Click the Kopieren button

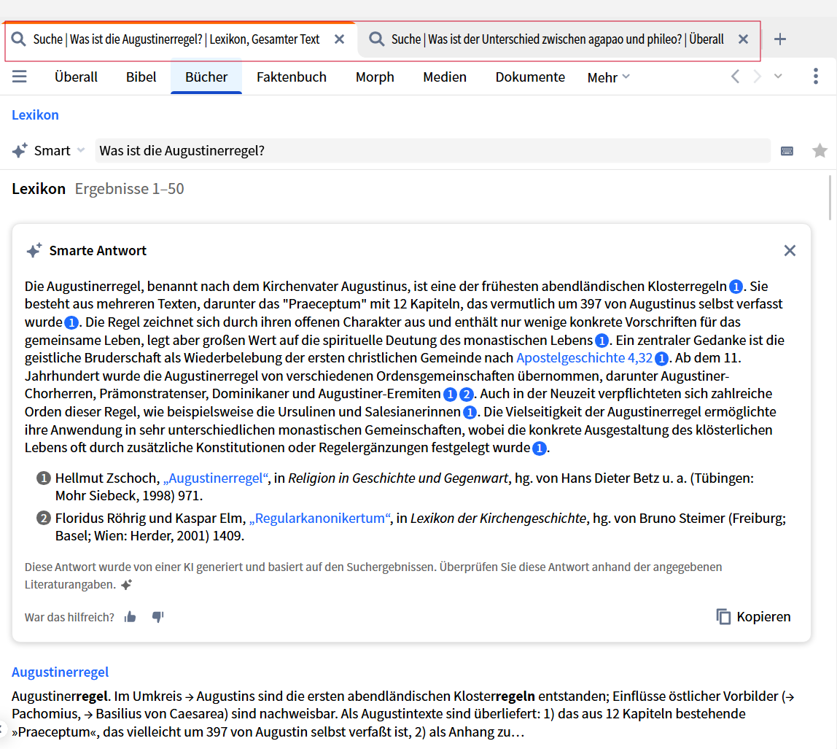click(x=753, y=616)
